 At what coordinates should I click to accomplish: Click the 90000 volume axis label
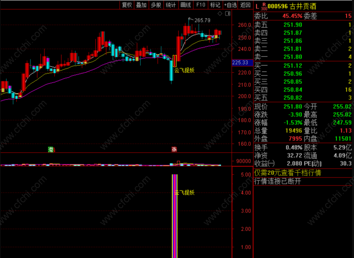[x=244, y=161]
